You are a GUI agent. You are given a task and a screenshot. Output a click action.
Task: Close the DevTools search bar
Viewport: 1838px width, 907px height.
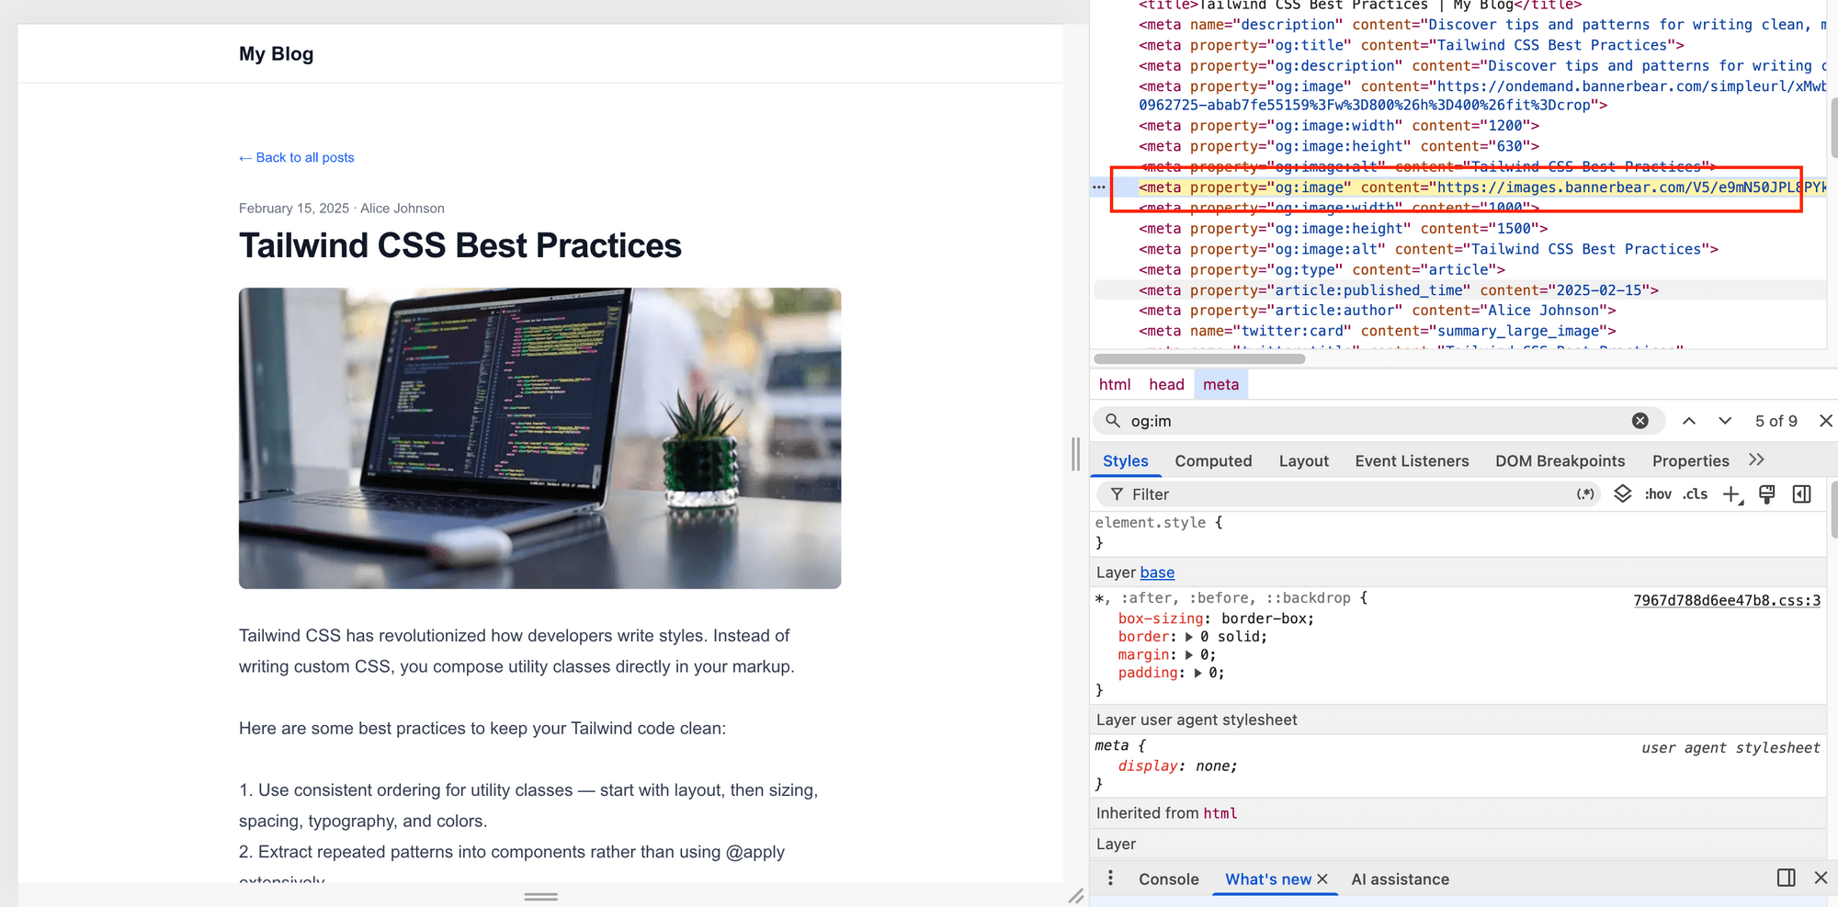coord(1825,421)
